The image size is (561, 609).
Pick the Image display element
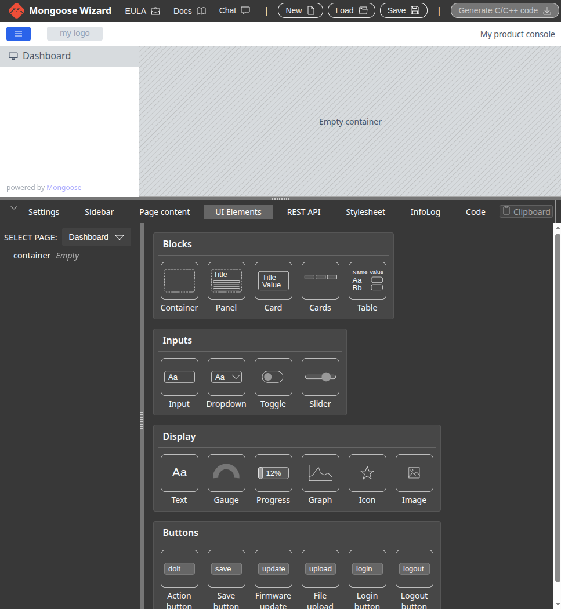coord(414,473)
